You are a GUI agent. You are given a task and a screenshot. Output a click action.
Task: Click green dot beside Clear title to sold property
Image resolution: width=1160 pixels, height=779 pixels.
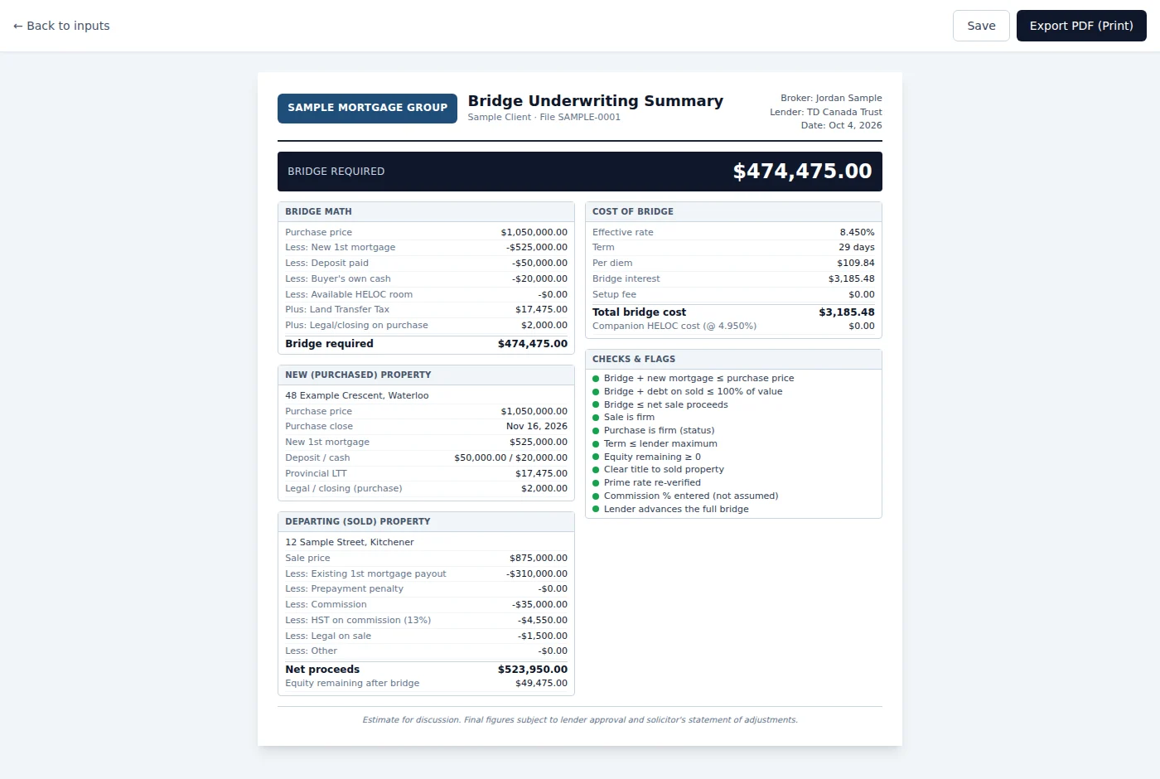pos(596,470)
